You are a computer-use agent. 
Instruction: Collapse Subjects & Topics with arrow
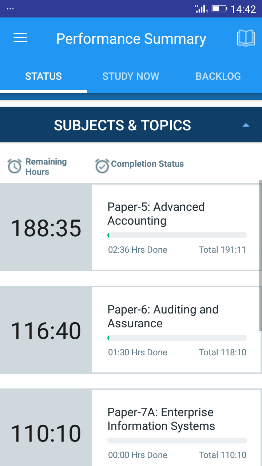(246, 125)
